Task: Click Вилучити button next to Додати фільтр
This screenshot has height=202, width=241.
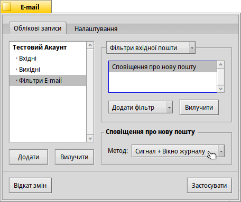Action: click(x=199, y=108)
